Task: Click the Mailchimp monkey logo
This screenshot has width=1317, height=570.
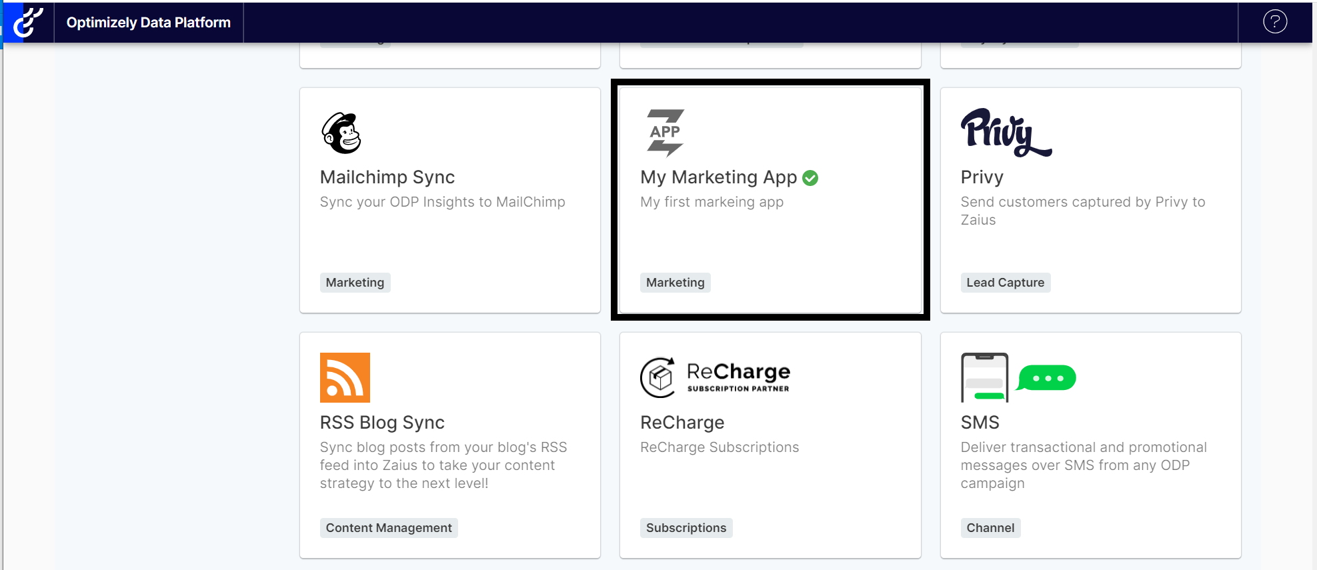Action: tap(341, 133)
